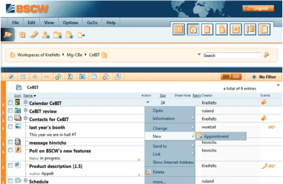Sort by the Name column header
This screenshot has width=283, height=184.
pos(28,95)
